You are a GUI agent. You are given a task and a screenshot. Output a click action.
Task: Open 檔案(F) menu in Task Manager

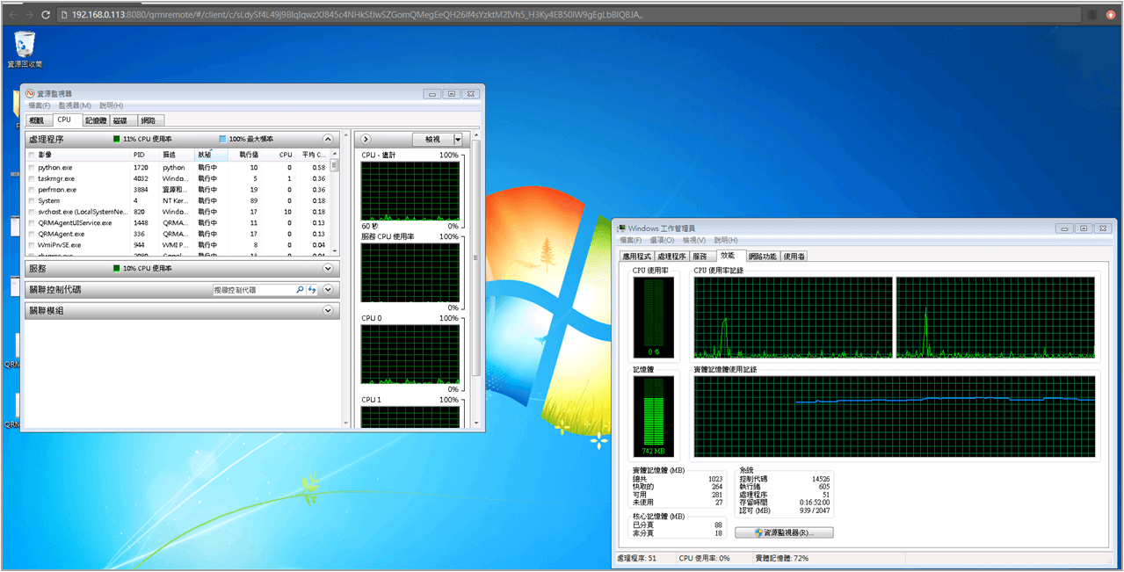632,240
